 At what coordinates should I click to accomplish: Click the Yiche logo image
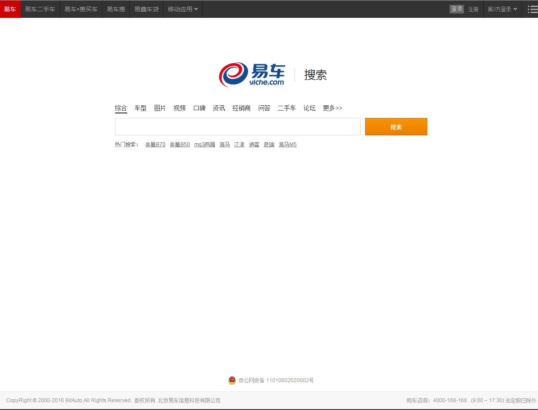[x=252, y=75]
